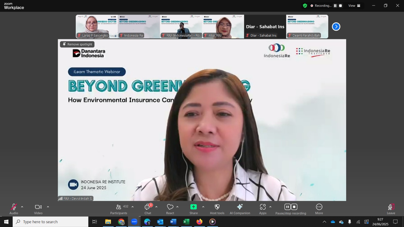Select Laras P Sasongko video thumbnail
The image size is (404, 227).
point(97,26)
